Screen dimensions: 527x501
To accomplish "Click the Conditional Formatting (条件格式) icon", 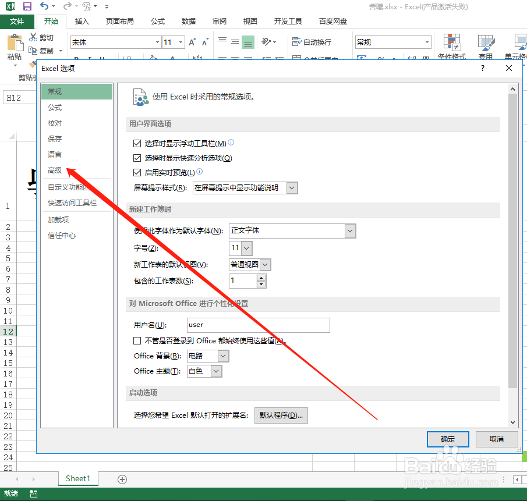I will pos(452,42).
